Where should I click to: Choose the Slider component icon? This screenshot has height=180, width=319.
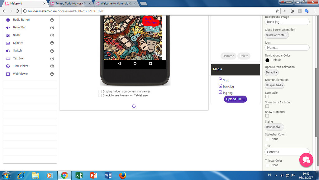[x=8, y=35]
